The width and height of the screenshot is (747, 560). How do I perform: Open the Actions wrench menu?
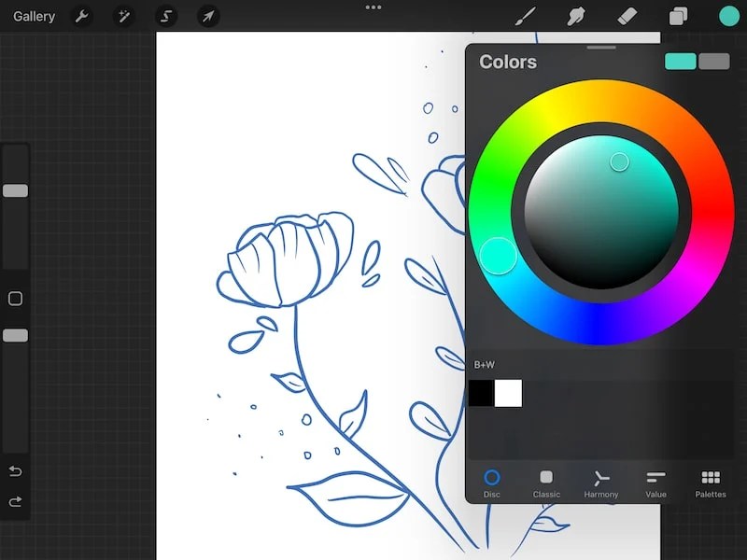[x=82, y=16]
